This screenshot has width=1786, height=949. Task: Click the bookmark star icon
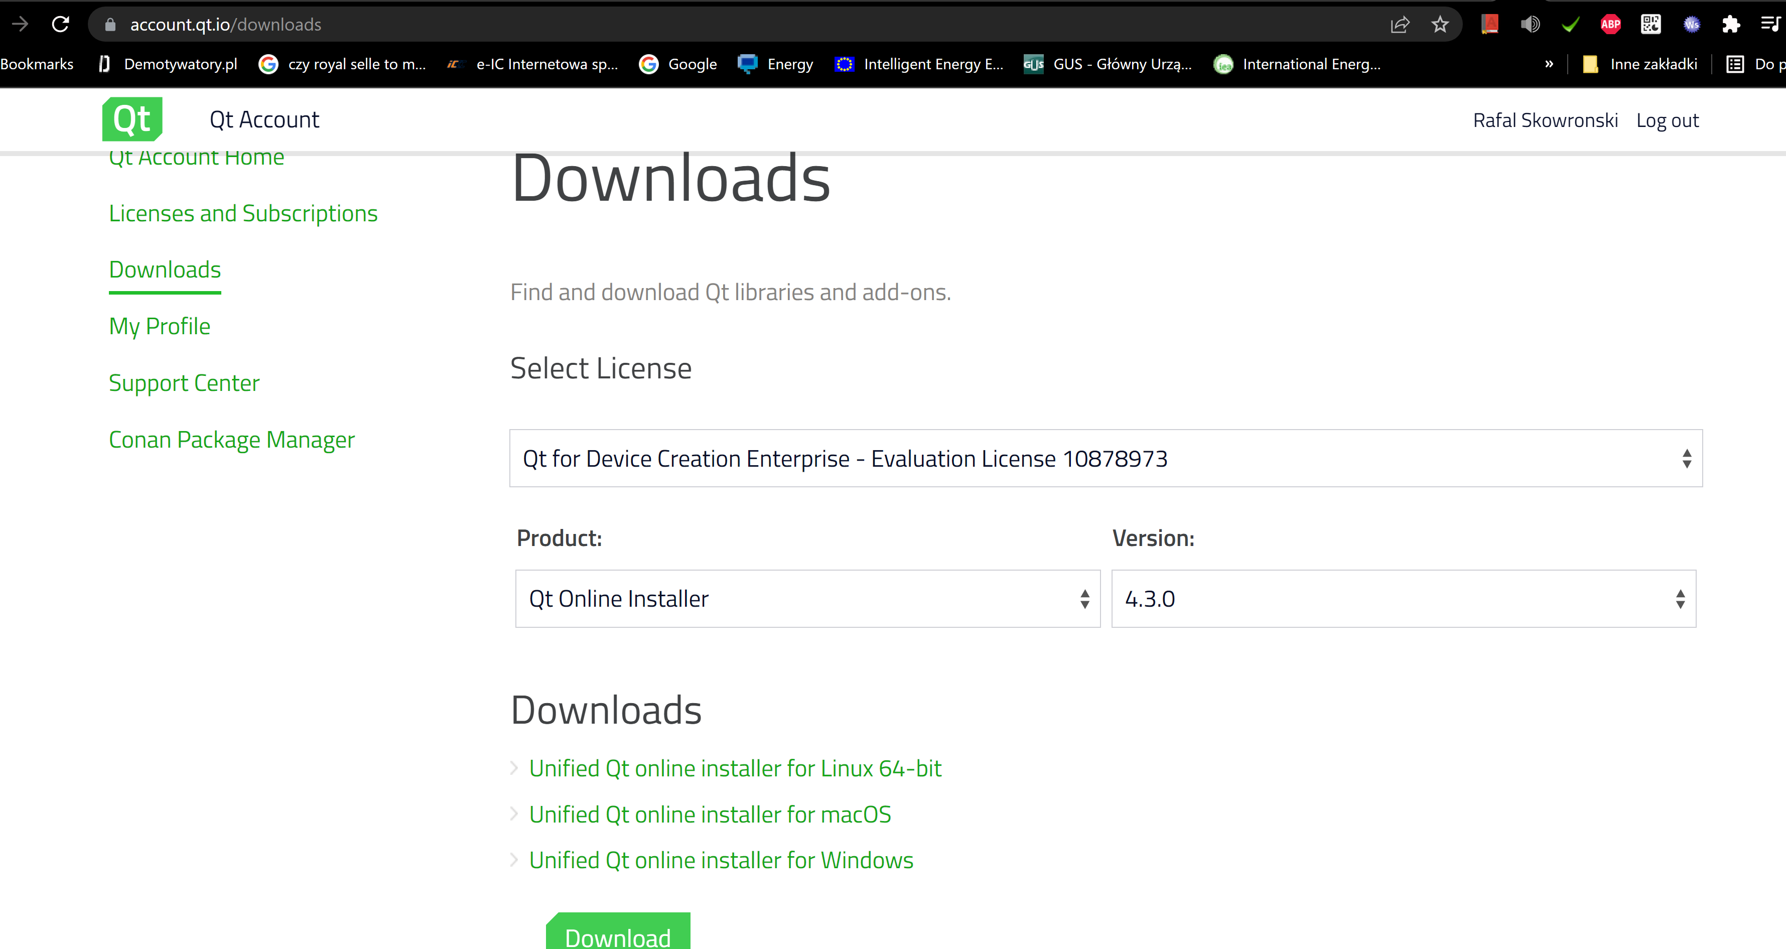[1440, 24]
